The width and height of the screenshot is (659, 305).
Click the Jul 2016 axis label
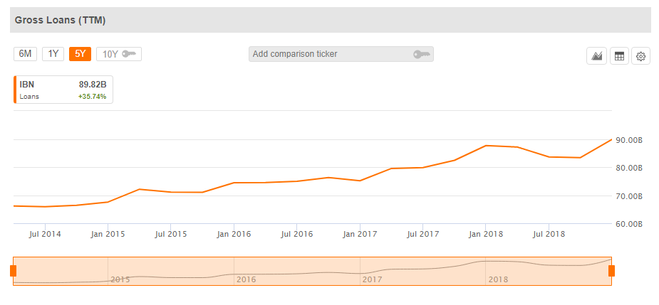(296, 234)
